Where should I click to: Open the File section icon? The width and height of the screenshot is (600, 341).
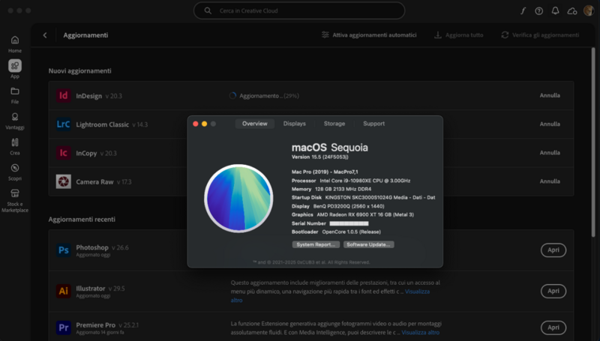[15, 91]
